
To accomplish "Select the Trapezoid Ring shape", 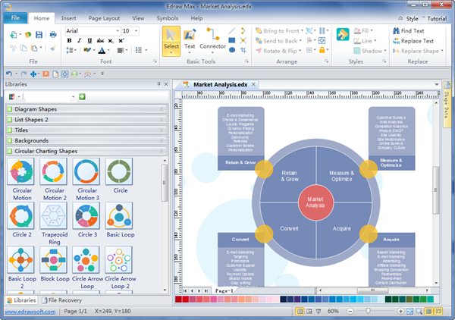I will click(x=54, y=216).
